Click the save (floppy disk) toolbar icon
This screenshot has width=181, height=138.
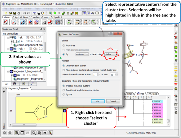pos(15,13)
